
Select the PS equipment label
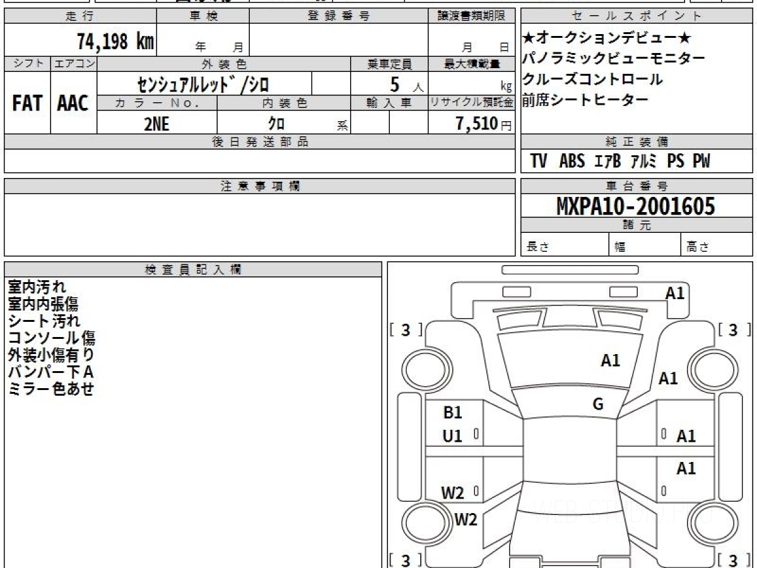tap(676, 162)
